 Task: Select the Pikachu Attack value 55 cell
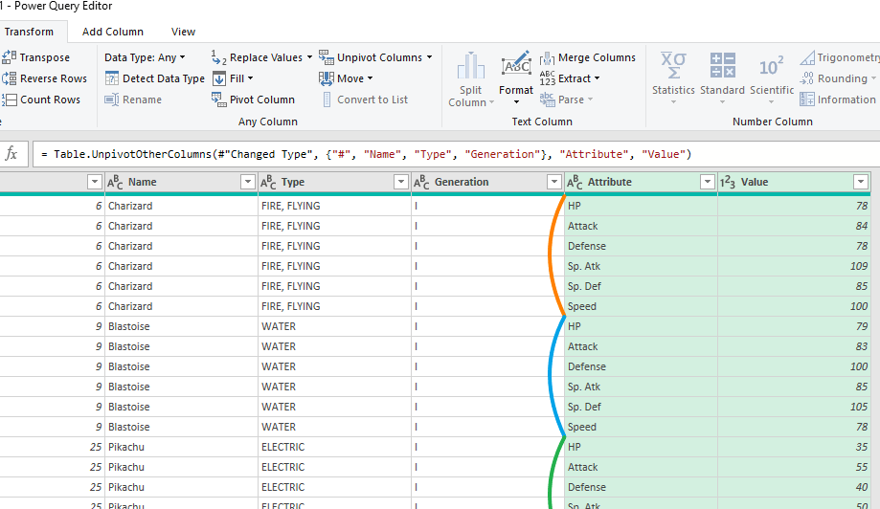click(x=794, y=468)
